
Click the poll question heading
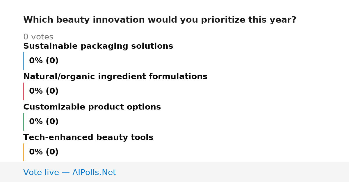160,20
